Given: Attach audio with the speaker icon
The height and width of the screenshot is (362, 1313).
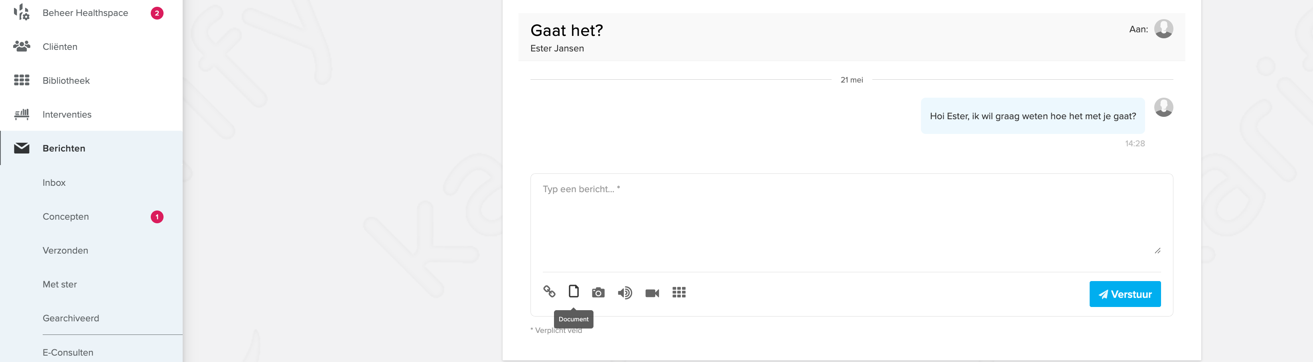Looking at the screenshot, I should point(625,293).
